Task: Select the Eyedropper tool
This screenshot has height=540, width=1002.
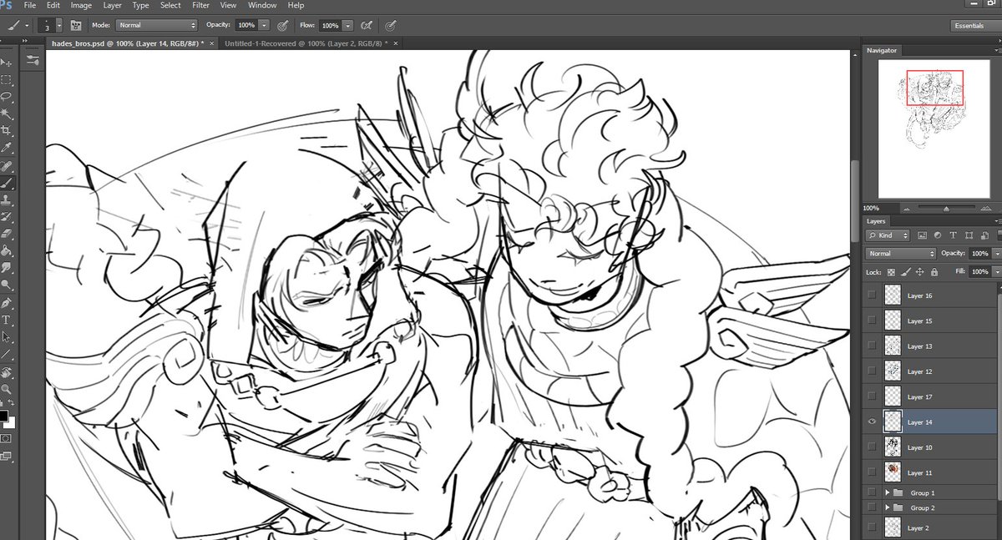Action: click(6, 147)
